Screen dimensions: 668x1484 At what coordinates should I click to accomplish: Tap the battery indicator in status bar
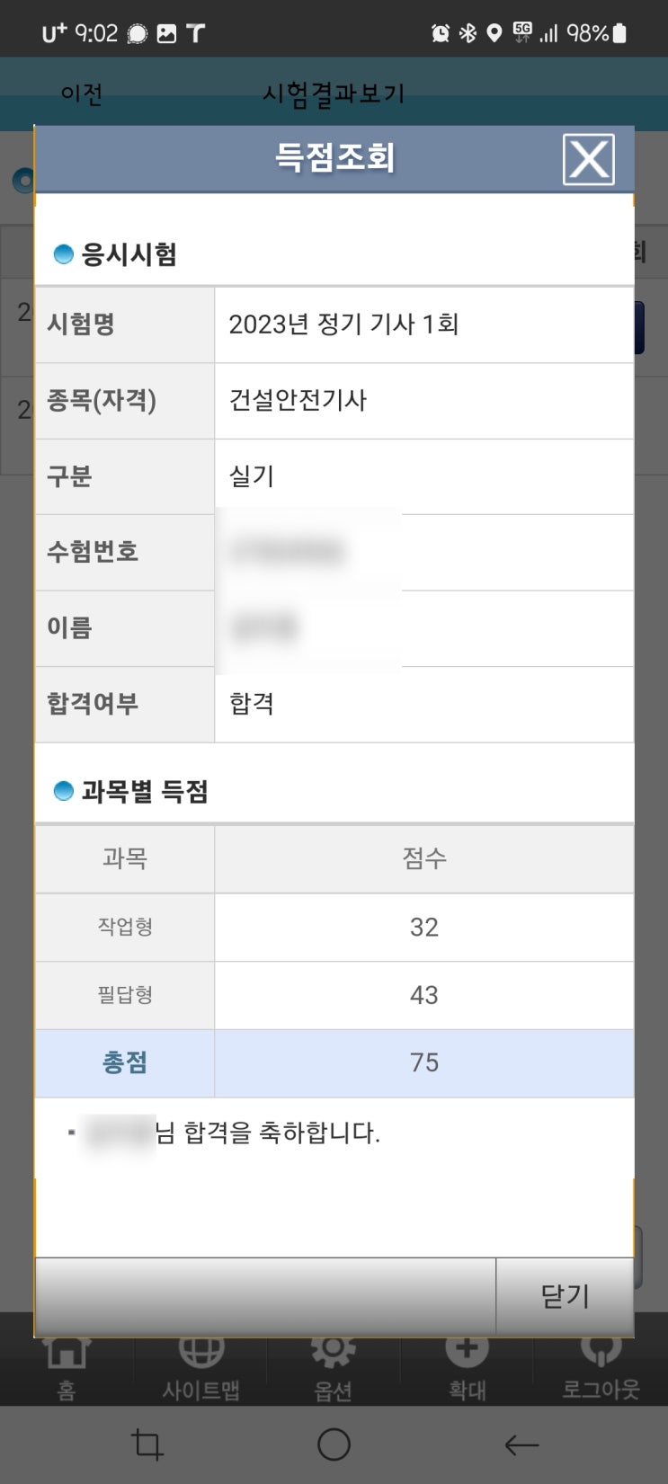click(619, 33)
